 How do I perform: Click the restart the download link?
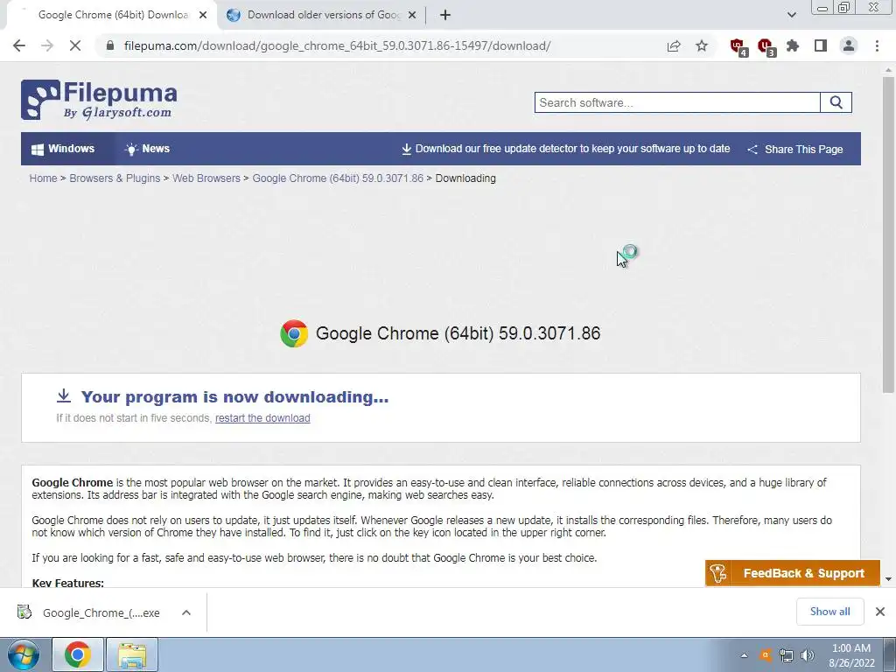point(262,417)
